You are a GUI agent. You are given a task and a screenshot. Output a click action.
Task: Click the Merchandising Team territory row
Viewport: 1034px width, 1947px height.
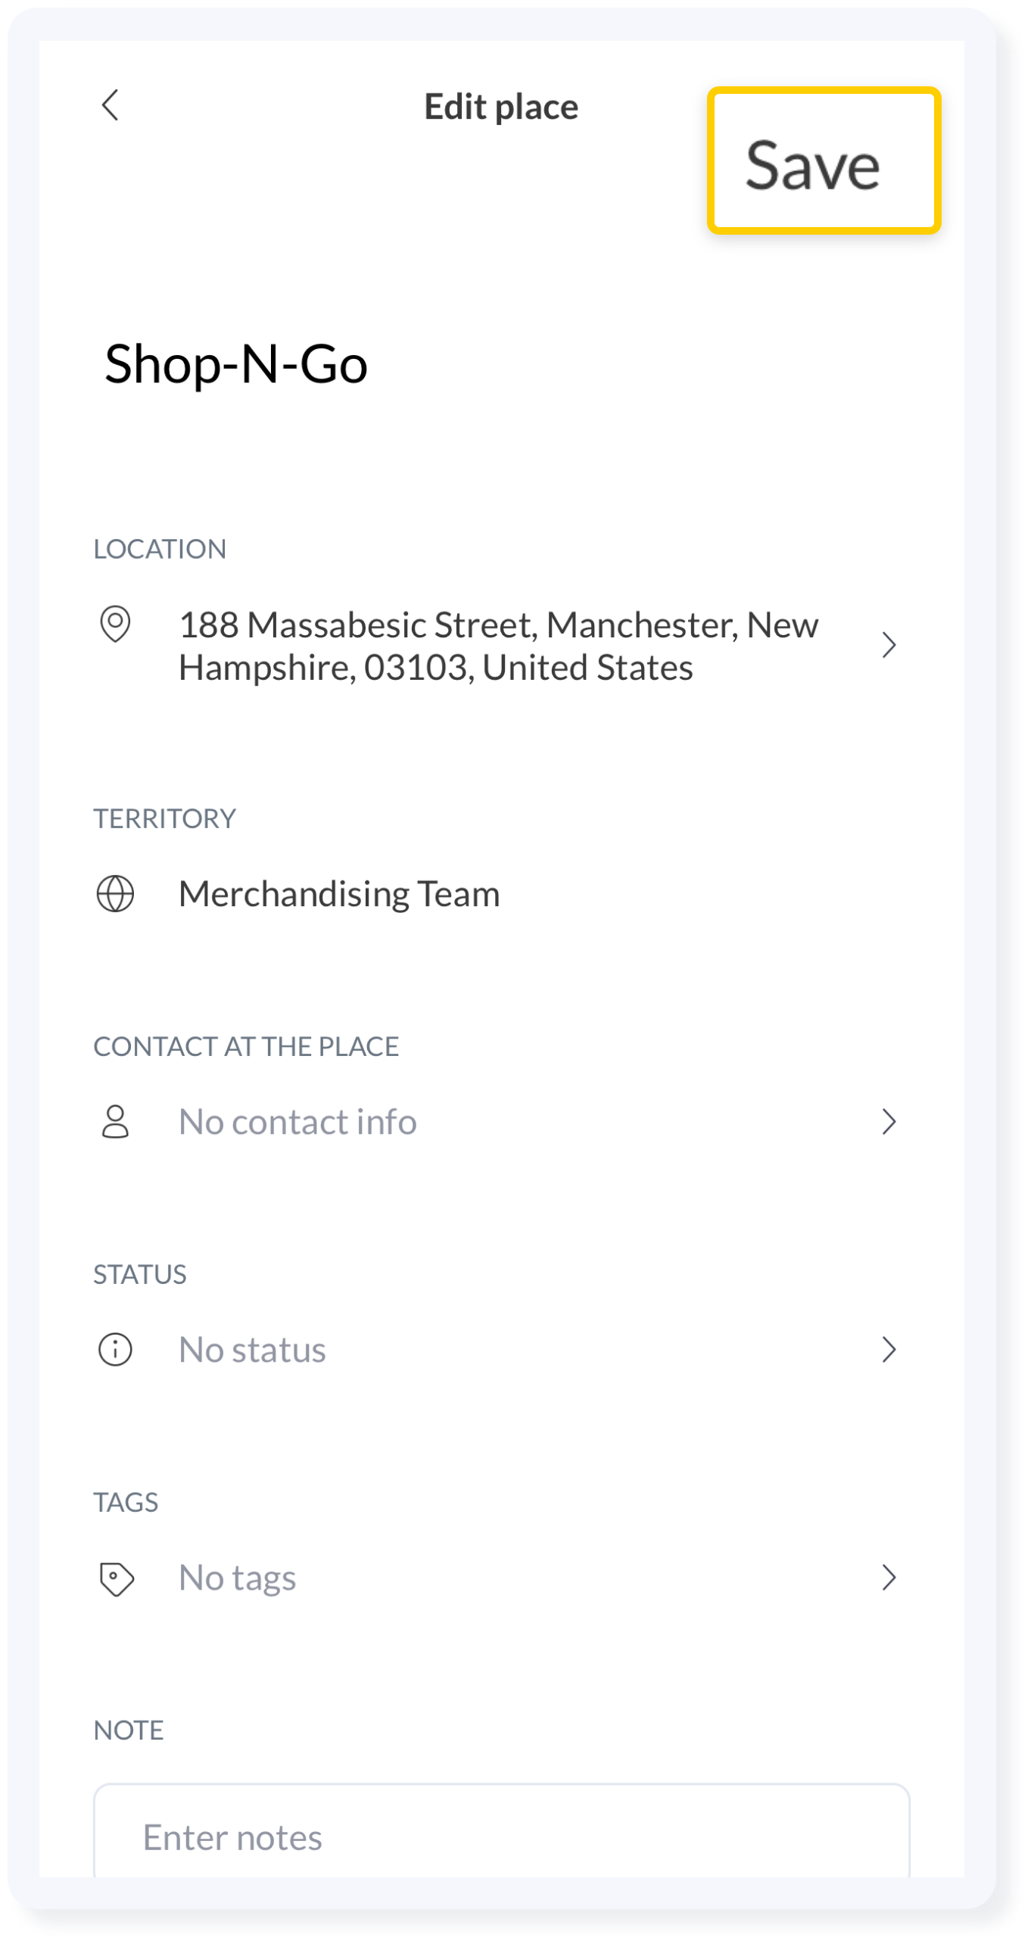click(x=338, y=895)
